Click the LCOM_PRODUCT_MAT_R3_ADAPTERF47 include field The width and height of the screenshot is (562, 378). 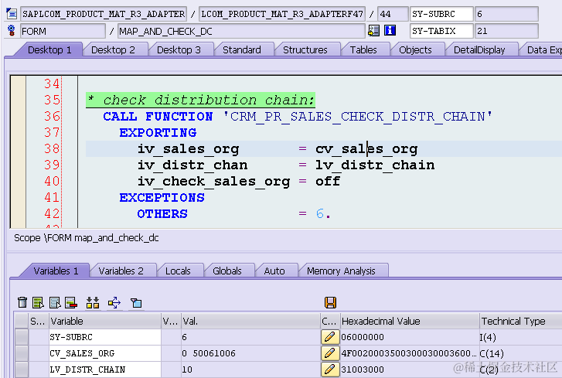point(282,14)
